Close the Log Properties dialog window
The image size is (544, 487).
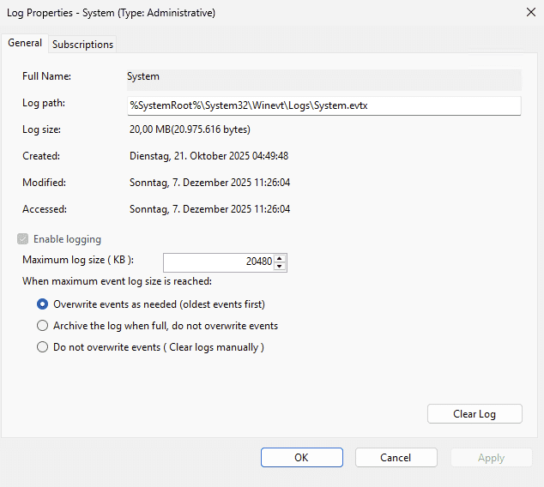point(526,13)
